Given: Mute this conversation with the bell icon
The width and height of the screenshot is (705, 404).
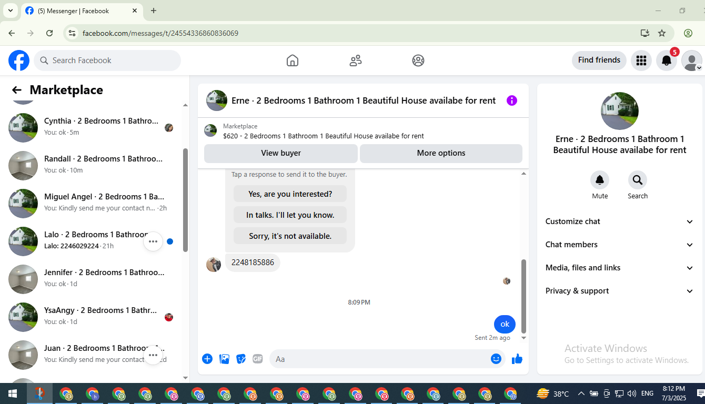Looking at the screenshot, I should pyautogui.click(x=600, y=180).
